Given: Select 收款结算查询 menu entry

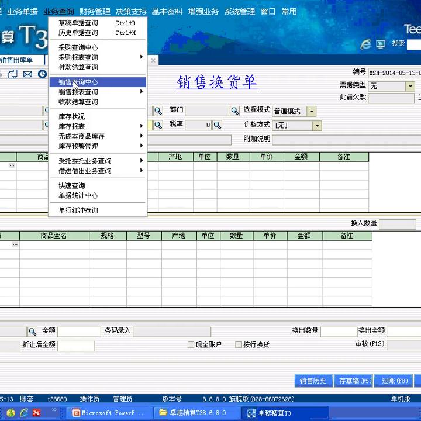Looking at the screenshot, I should pos(98,102).
